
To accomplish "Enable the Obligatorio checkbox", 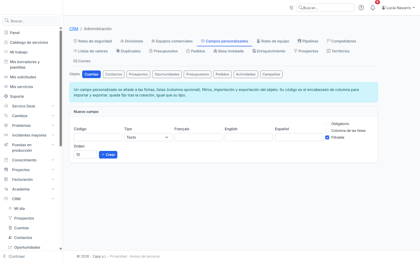I will tap(327, 124).
